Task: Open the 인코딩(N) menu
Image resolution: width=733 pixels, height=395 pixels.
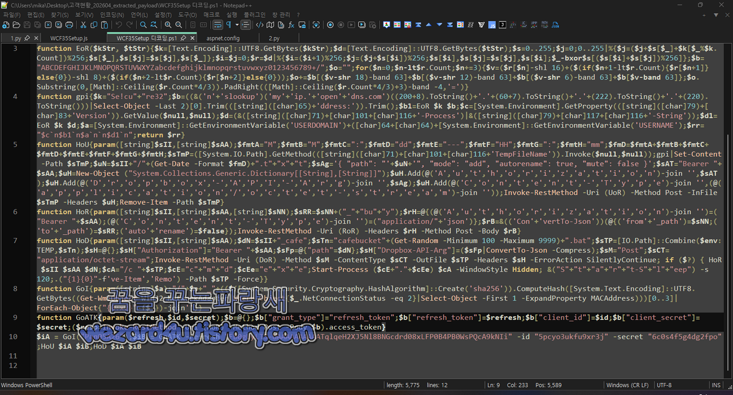Action: pyautogui.click(x=112, y=14)
